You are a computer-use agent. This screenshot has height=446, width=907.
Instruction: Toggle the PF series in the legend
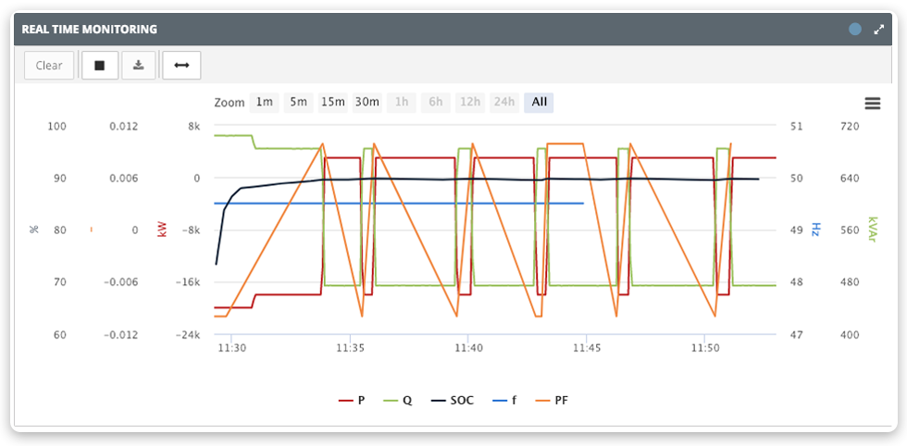552,401
